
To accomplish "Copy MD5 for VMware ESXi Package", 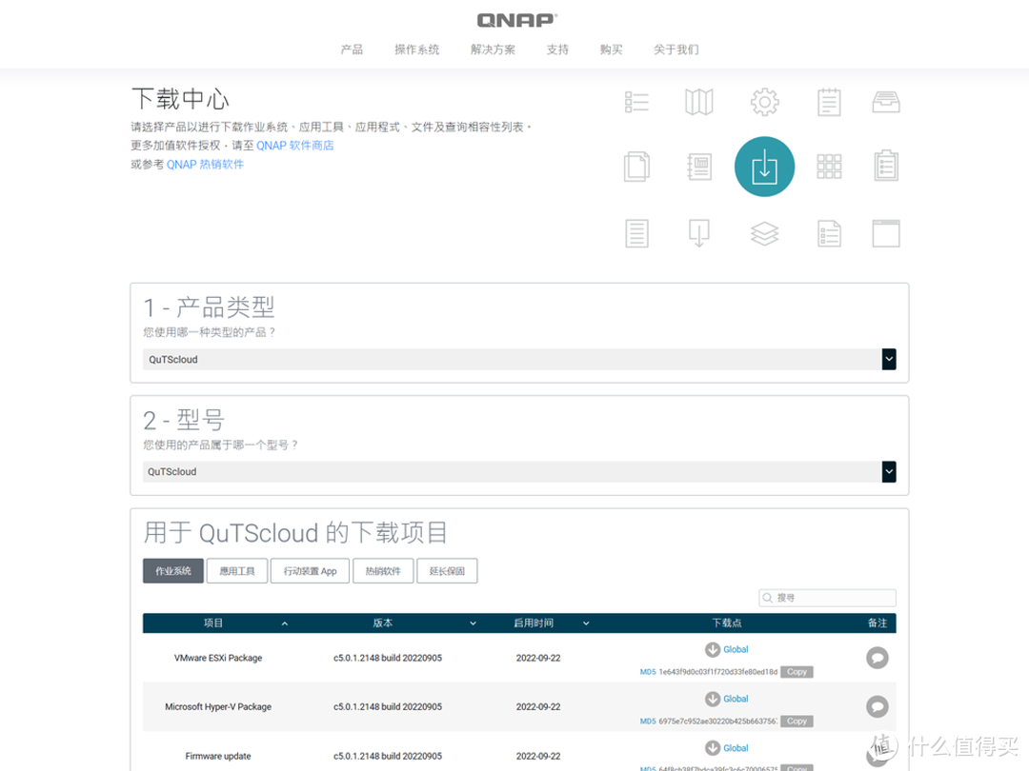I will click(797, 672).
